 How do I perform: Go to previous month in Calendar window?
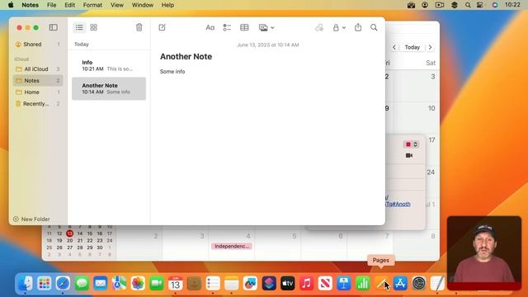[x=394, y=47]
